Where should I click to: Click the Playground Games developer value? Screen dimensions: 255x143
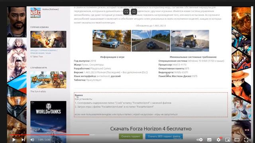[101, 69]
